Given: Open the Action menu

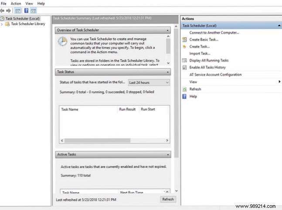Looking at the screenshot, I should tap(16, 3).
